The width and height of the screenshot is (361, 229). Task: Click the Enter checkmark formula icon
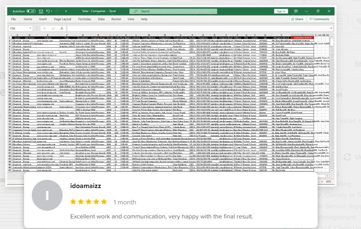click(53, 28)
